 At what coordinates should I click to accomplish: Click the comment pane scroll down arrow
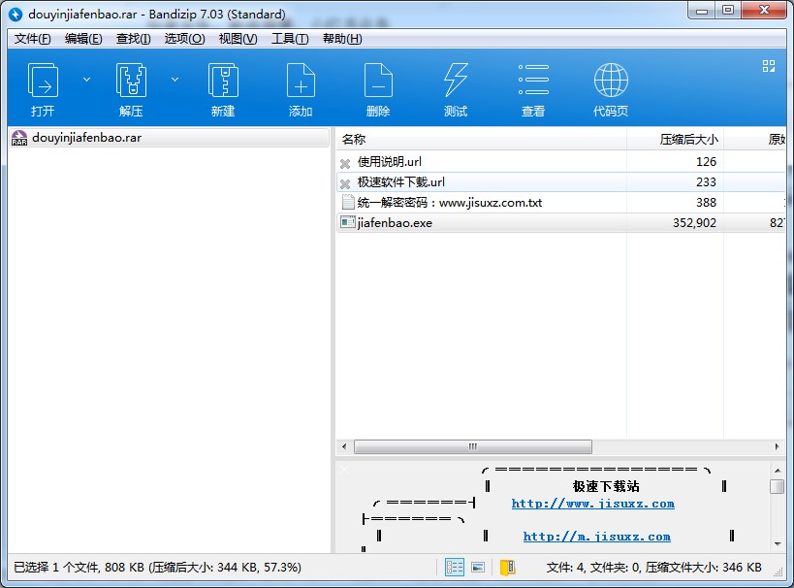pyautogui.click(x=778, y=544)
